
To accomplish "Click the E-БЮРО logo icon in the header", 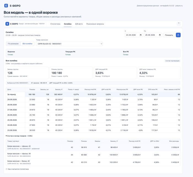I will (x=6, y=6).
